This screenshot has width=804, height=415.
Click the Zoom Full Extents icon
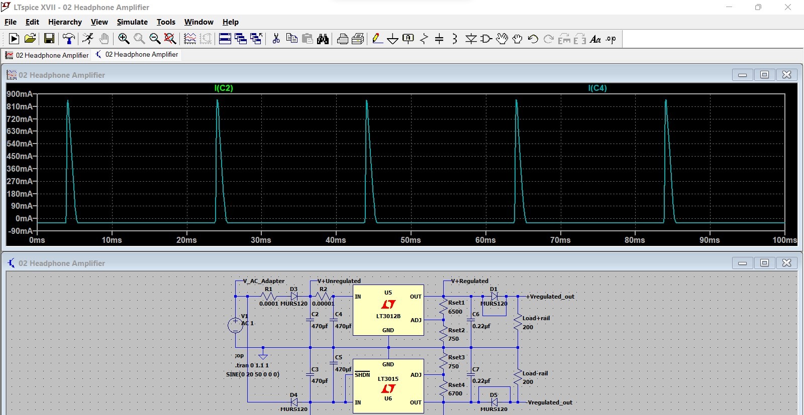pyautogui.click(x=170, y=39)
